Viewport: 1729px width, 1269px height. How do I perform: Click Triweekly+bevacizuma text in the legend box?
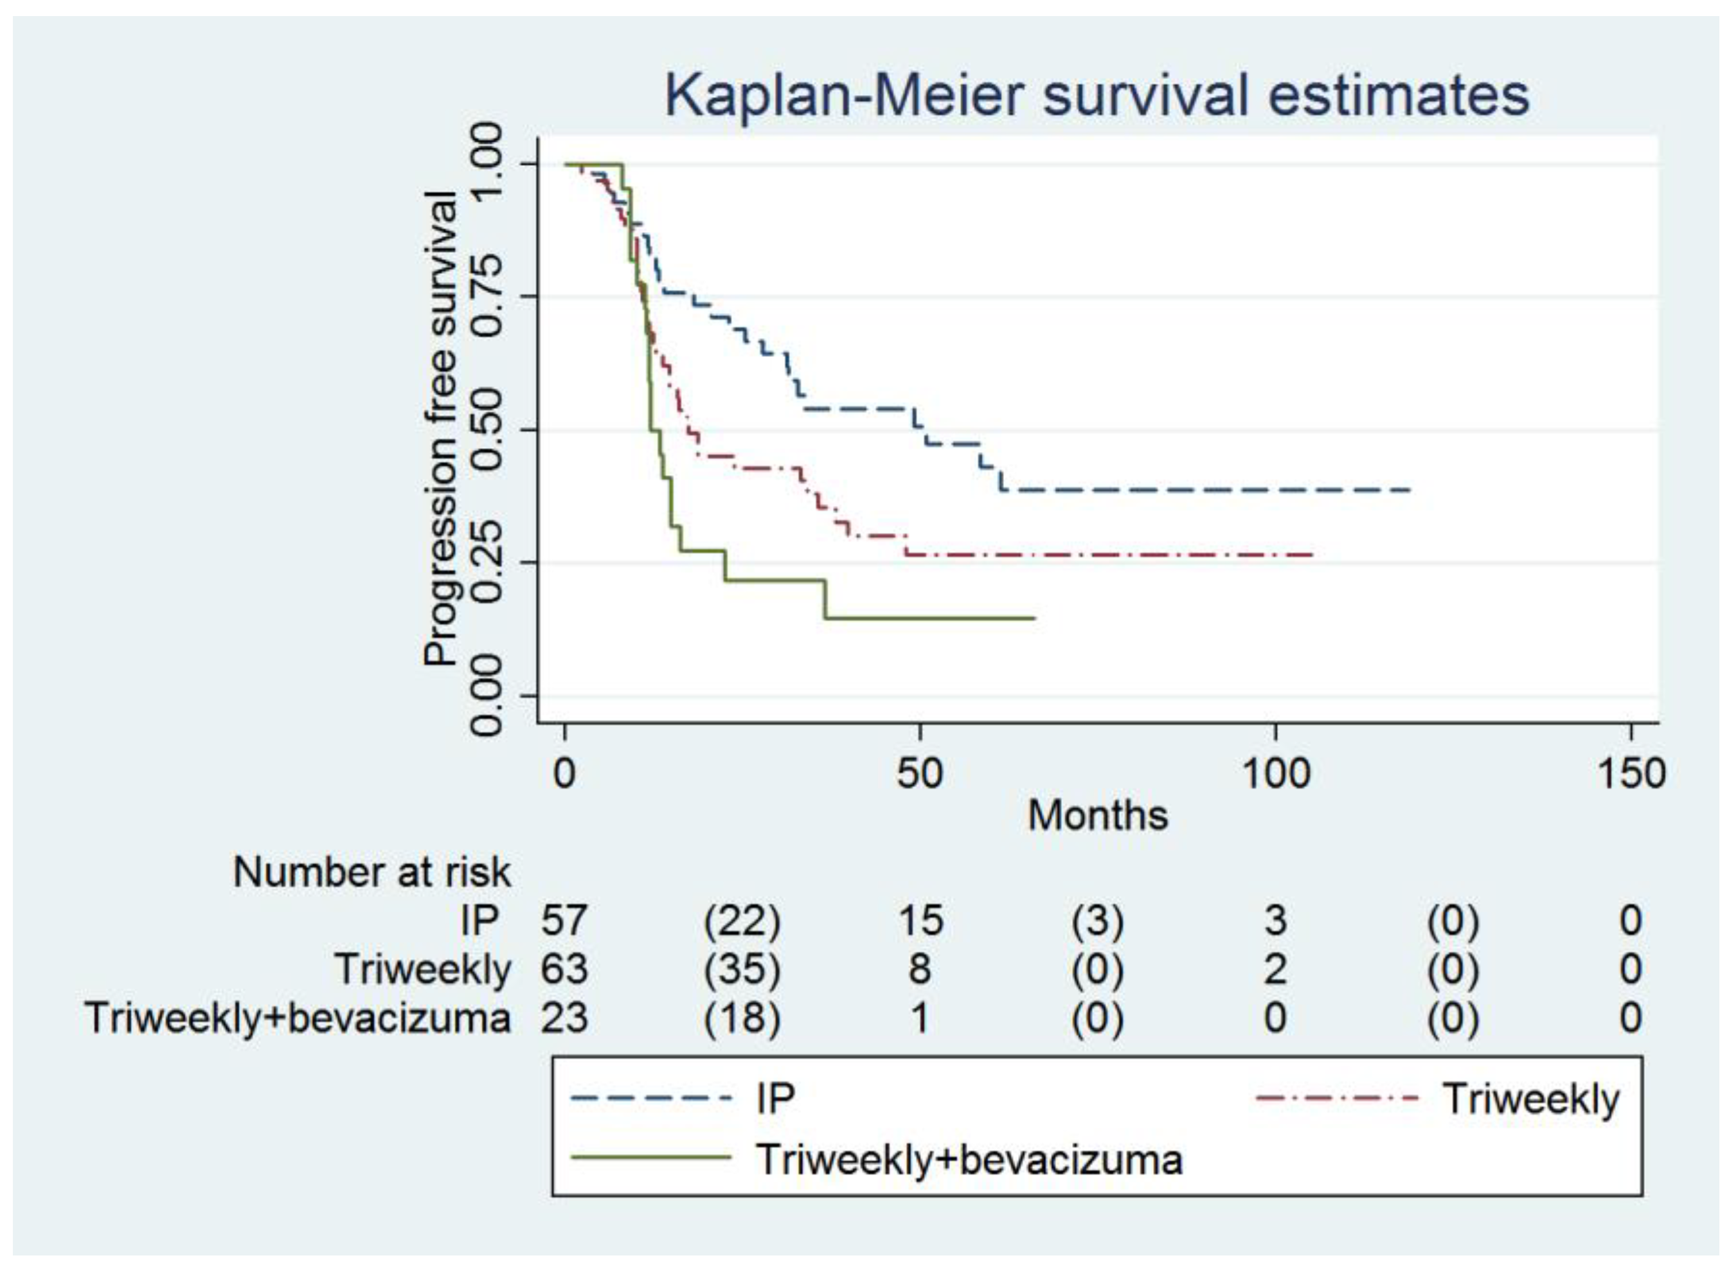[969, 1158]
